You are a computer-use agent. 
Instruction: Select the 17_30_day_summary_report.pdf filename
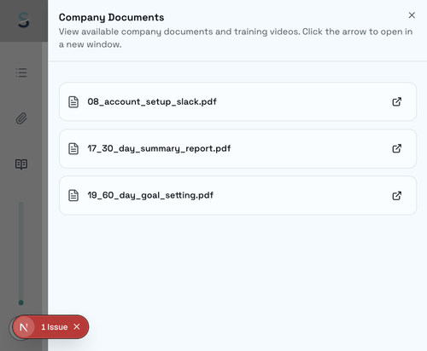click(x=159, y=148)
